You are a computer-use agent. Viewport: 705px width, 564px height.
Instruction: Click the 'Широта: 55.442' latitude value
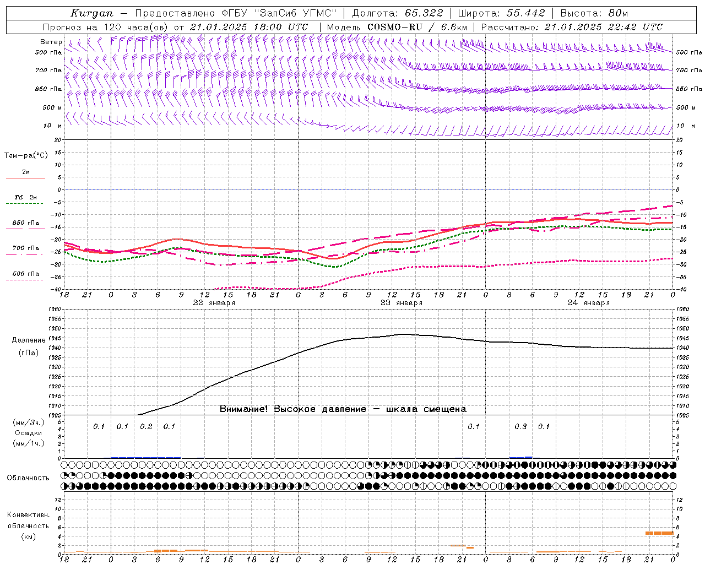(502, 13)
